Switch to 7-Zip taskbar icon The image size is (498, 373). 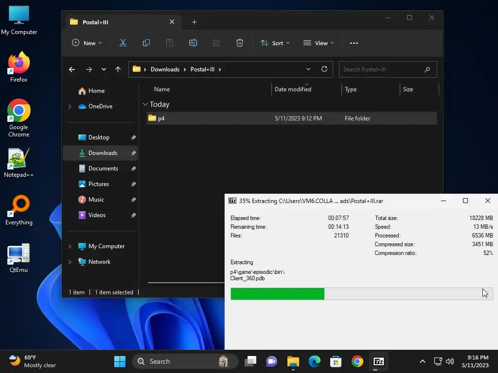tap(378, 361)
